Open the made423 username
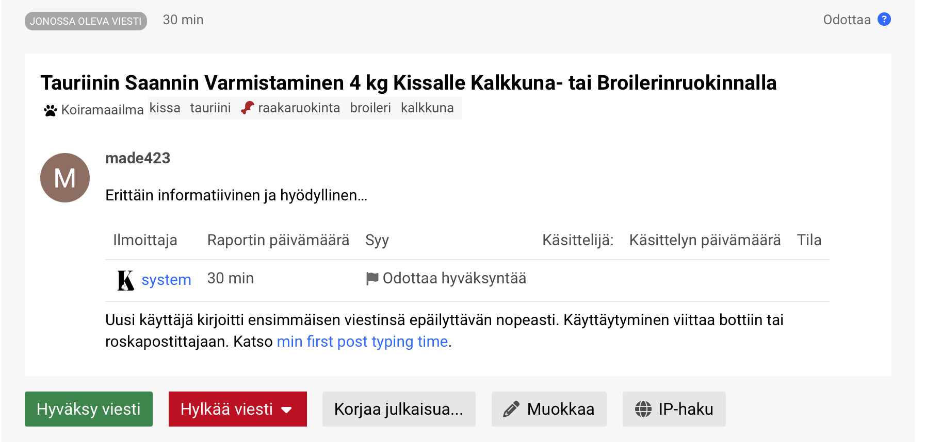This screenshot has height=442, width=925. [137, 158]
